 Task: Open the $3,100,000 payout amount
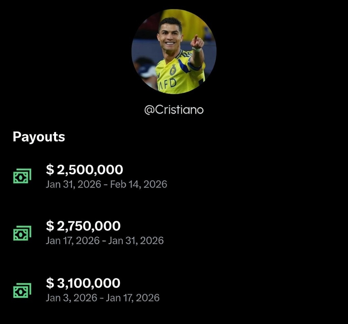[83, 283]
